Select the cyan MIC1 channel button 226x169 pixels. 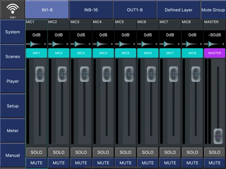36,53
